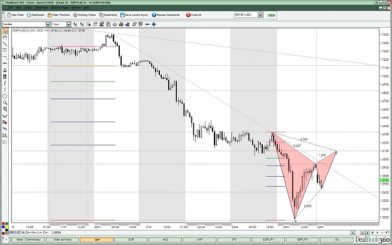Select the Fibonacci levels tool
392x245 pixels.
(x=5, y=51)
